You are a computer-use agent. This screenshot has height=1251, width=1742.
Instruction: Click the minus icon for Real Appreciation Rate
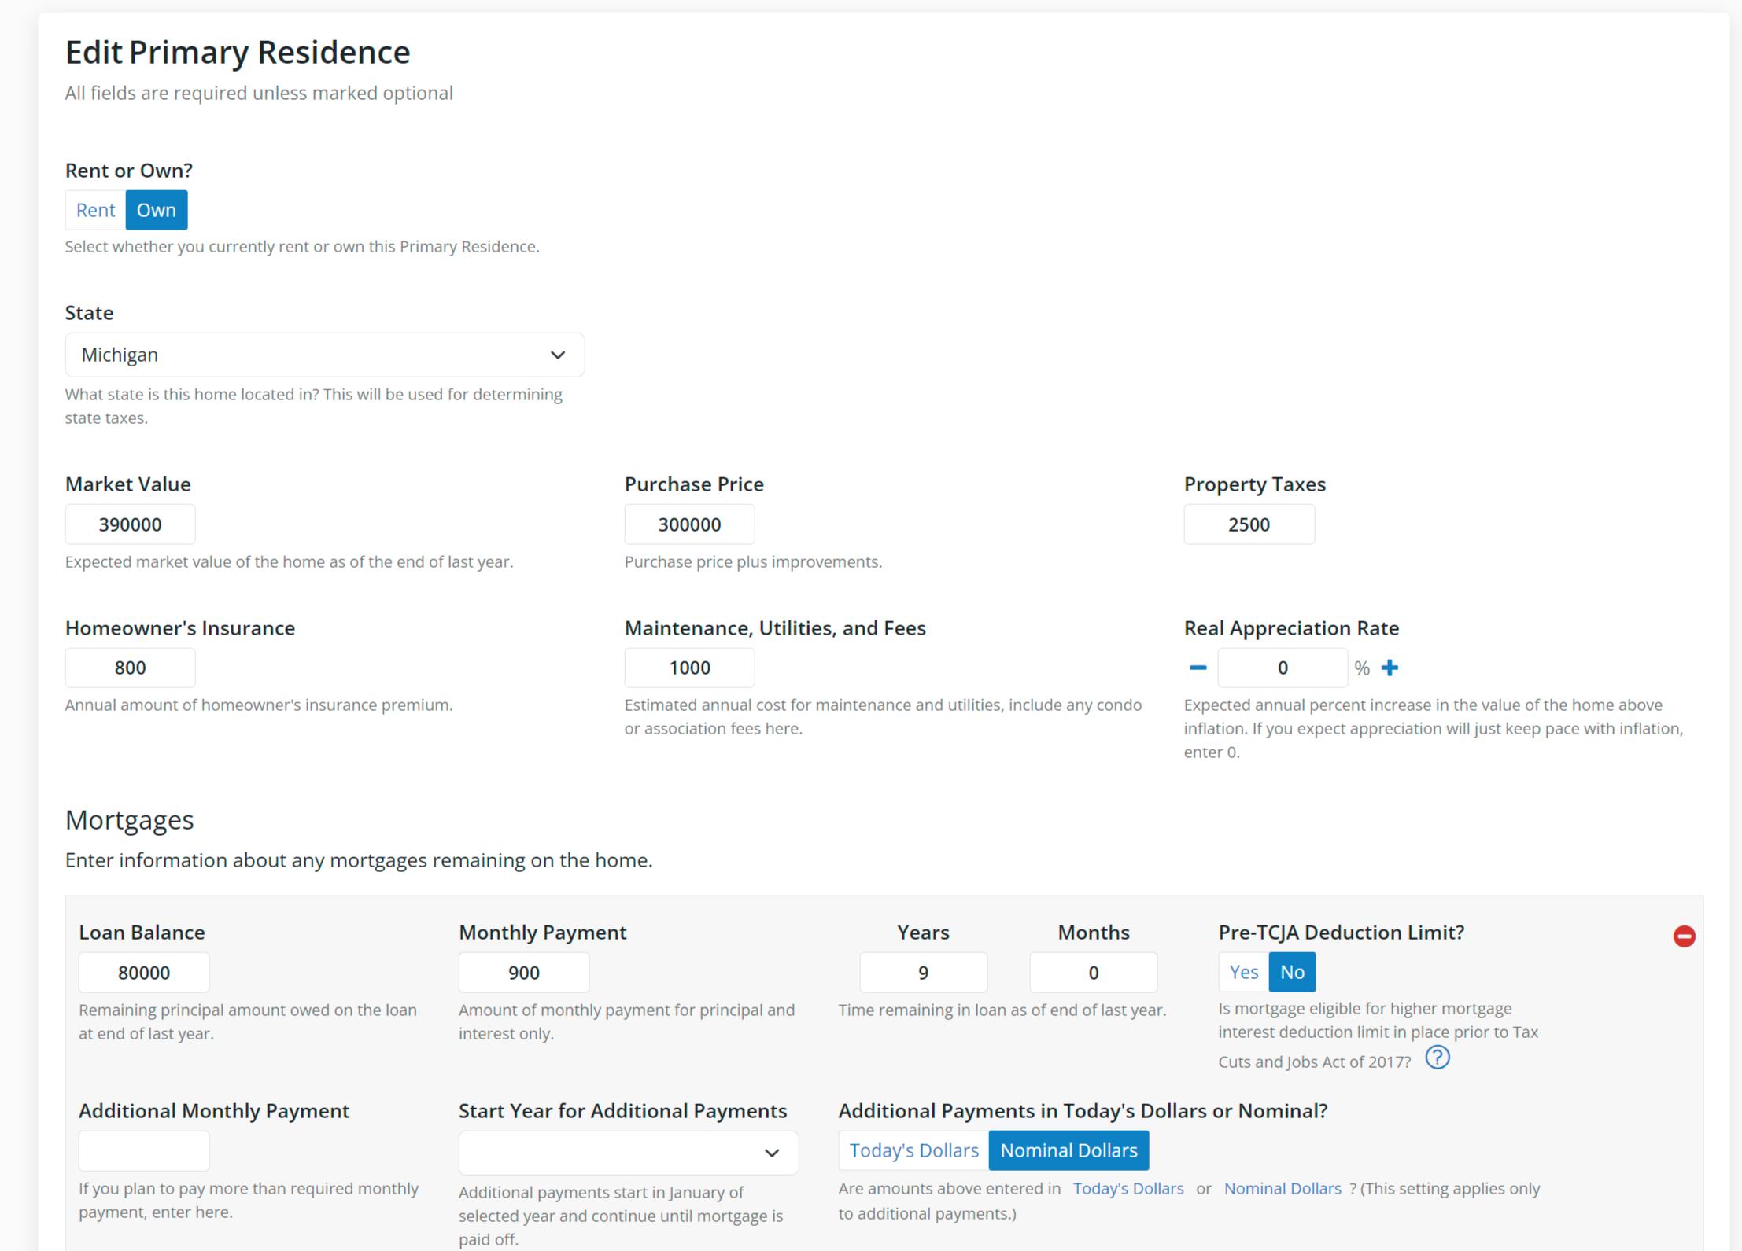pos(1198,668)
